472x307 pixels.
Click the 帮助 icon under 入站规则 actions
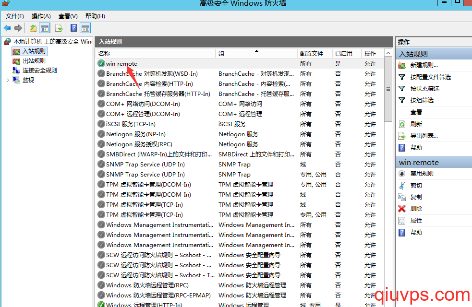tap(402, 147)
